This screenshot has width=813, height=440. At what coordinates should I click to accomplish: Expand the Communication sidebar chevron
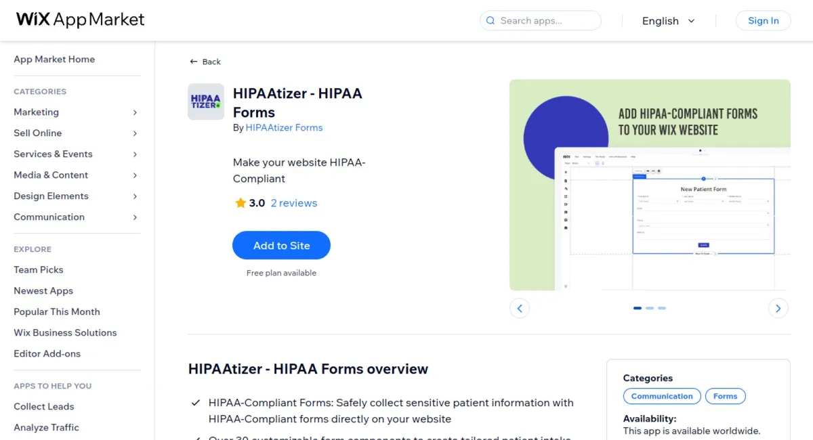pos(135,217)
